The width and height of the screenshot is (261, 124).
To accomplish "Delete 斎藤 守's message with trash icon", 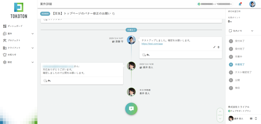I will point(218,47).
